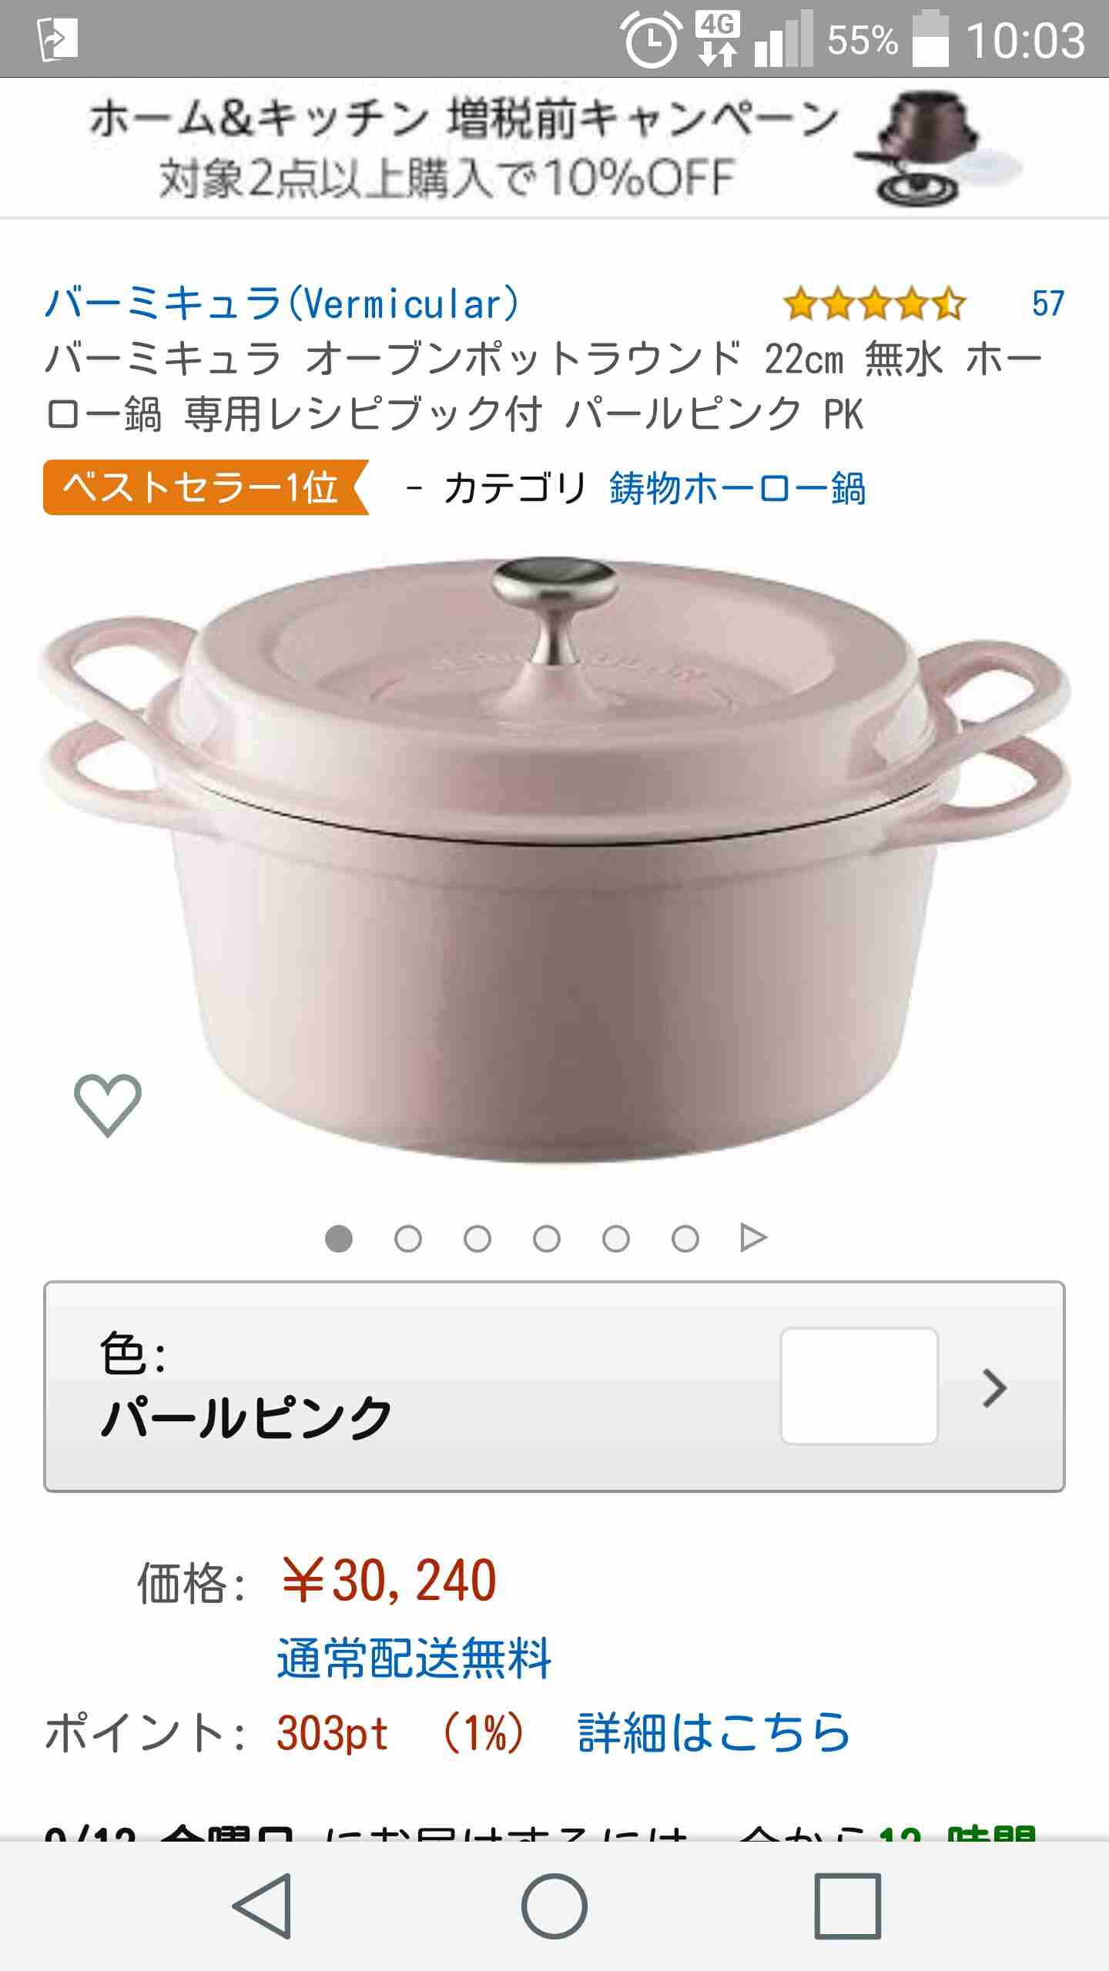Open recent apps square button

click(847, 1907)
